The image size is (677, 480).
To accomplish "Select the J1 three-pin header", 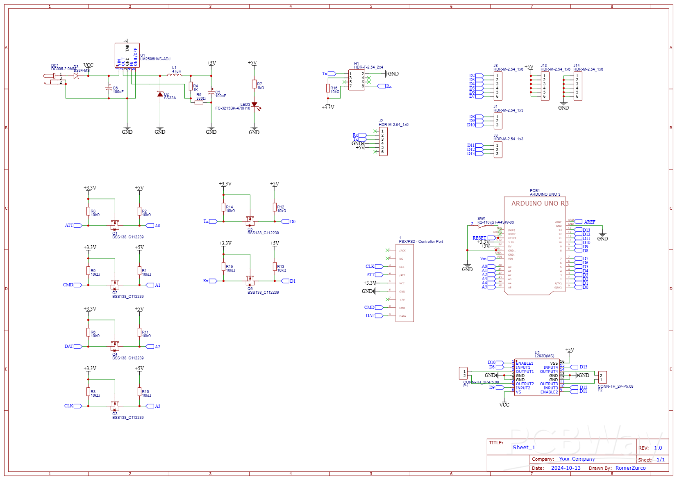I will tap(498, 121).
